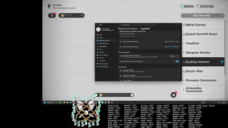Close the Navigation map screen
Image resolution: width=228 pixels, height=128 pixels.
pos(222,6)
